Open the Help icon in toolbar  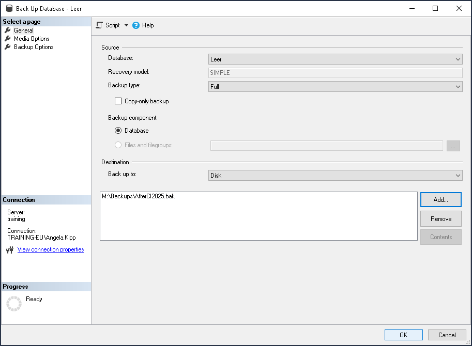pos(136,25)
